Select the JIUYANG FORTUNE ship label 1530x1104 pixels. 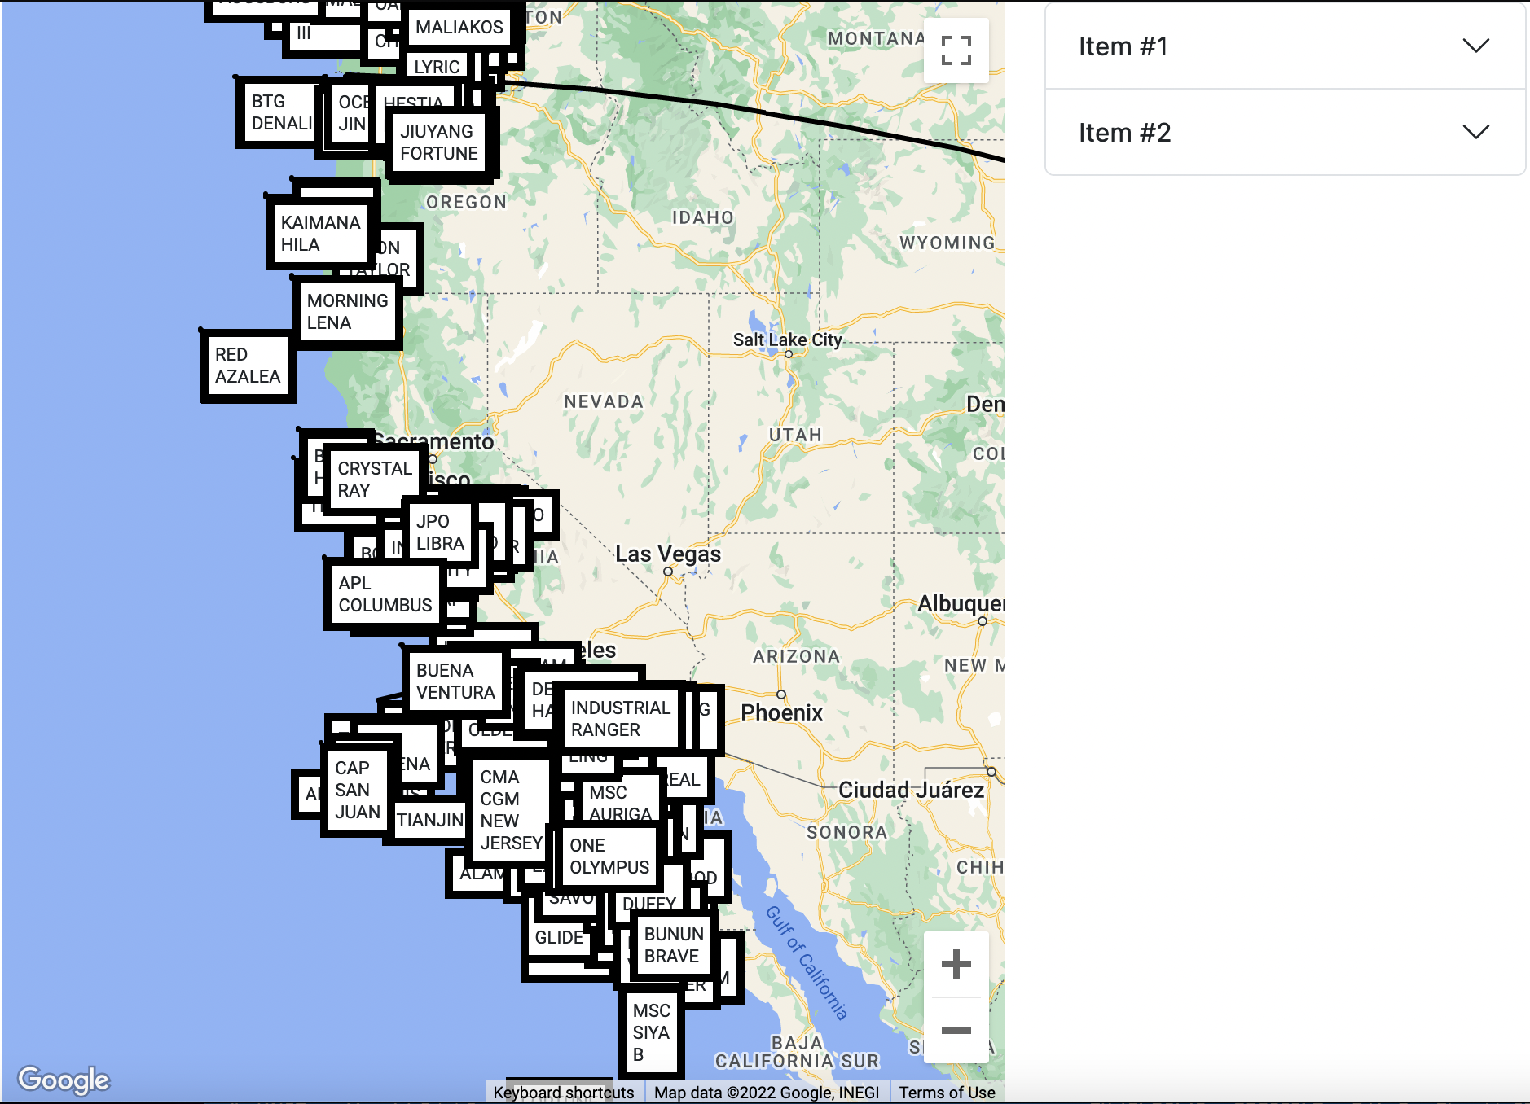pos(440,142)
